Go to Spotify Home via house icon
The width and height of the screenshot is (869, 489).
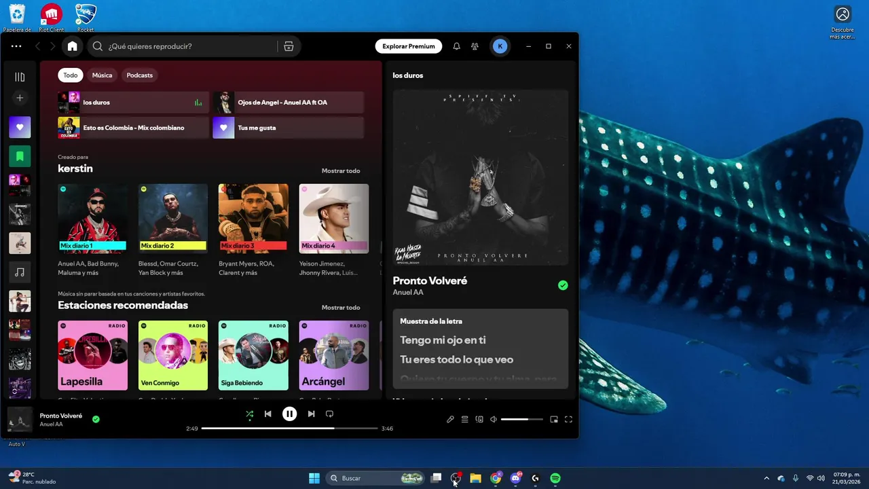pos(72,46)
